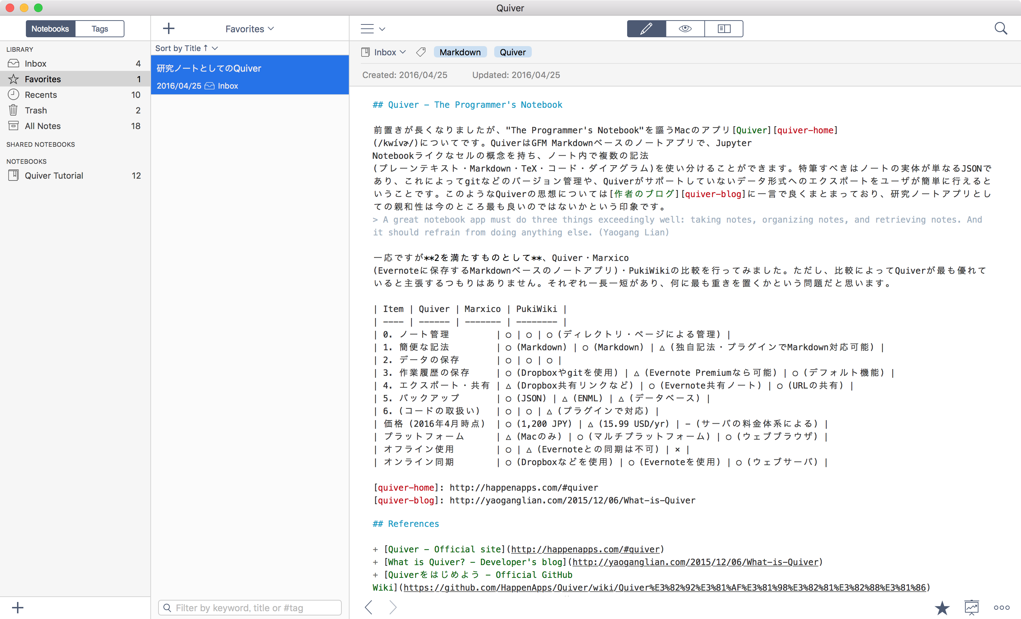
Task: Click the quote line starting 'A great notebook app'
Action: click(677, 226)
